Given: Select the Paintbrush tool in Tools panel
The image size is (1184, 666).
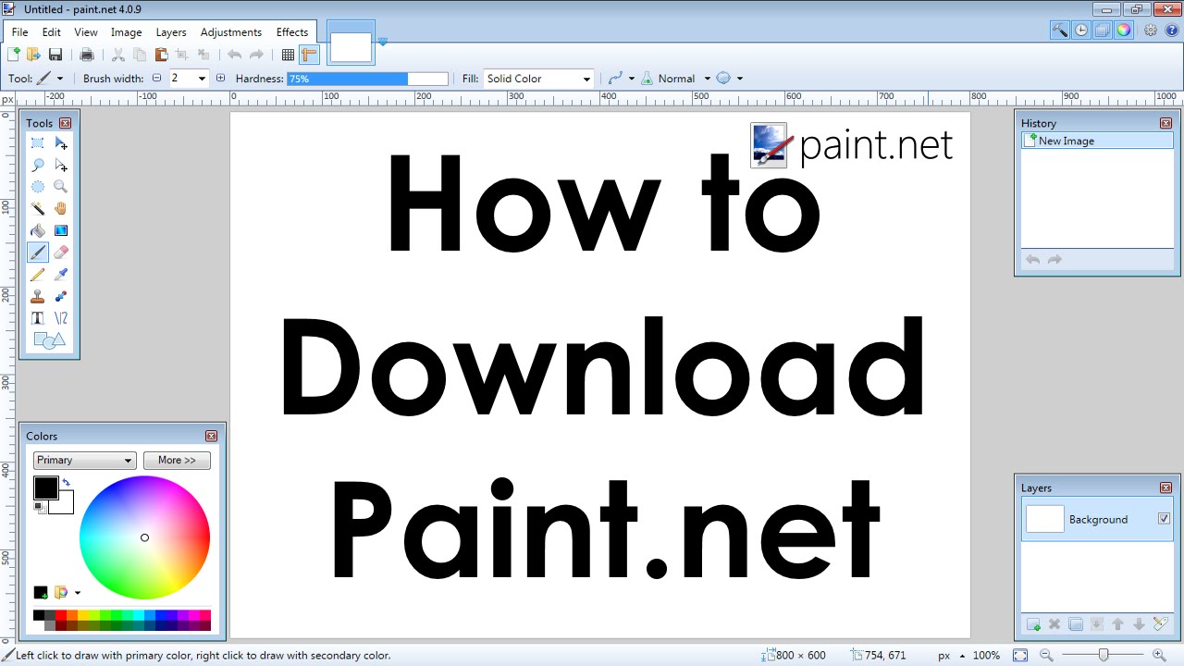Looking at the screenshot, I should coord(38,253).
